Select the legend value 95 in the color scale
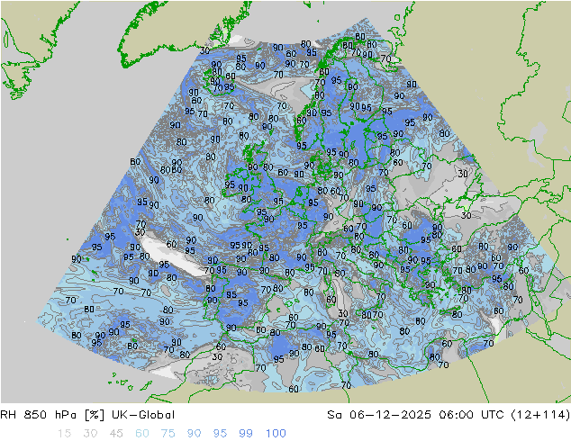This screenshot has height=441, width=571. click(x=220, y=434)
